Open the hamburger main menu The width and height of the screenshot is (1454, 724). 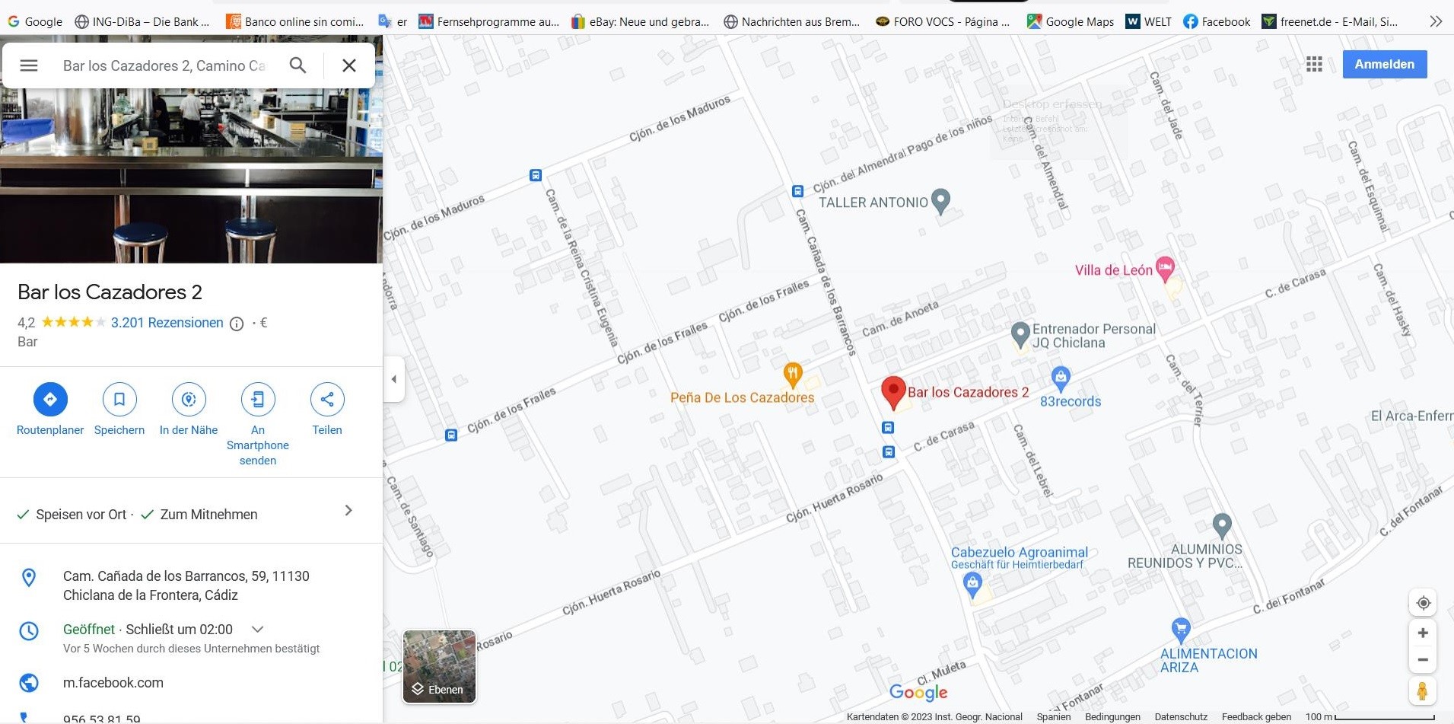coord(29,65)
